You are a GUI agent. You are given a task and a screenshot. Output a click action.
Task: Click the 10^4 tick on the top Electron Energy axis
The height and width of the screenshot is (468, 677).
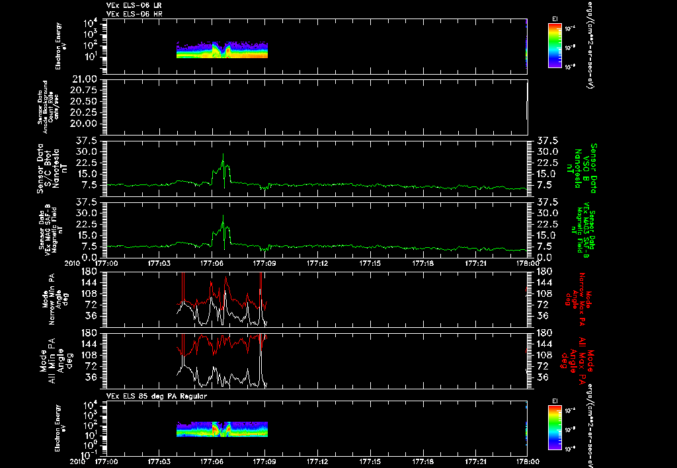tap(91, 23)
